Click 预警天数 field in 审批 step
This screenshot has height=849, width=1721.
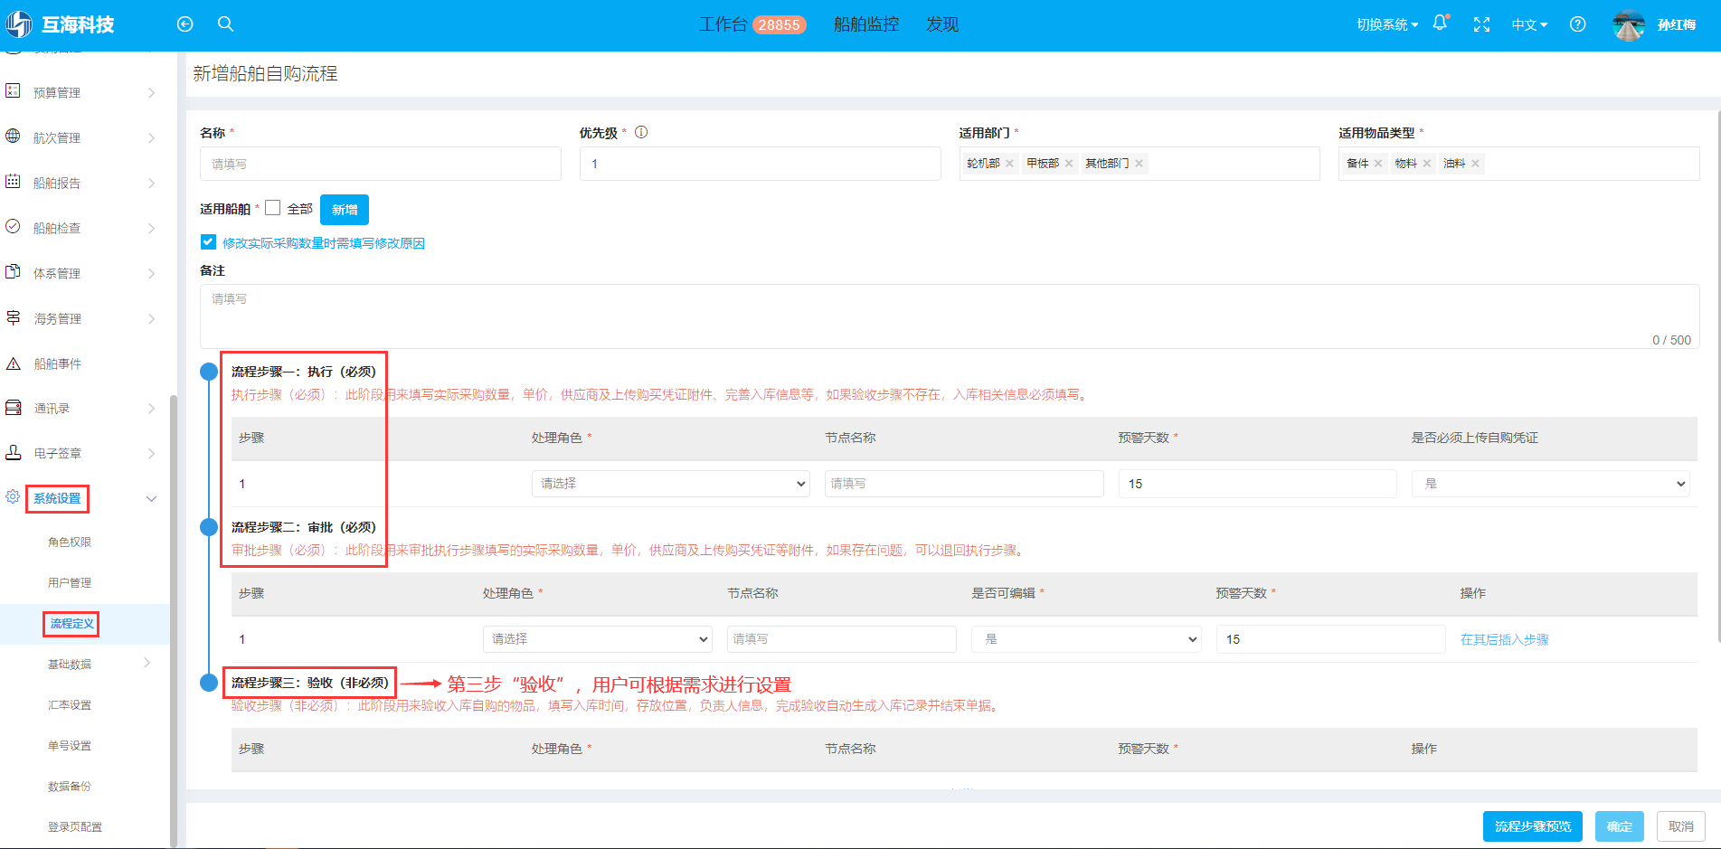click(1330, 639)
